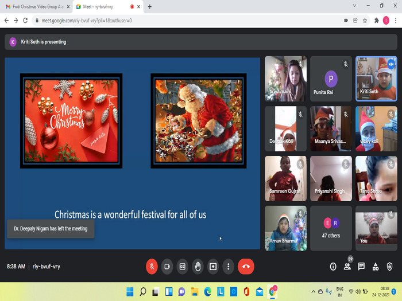The width and height of the screenshot is (402, 301).
Task: Select Kriti Seth video tile
Action: pyautogui.click(x=376, y=79)
